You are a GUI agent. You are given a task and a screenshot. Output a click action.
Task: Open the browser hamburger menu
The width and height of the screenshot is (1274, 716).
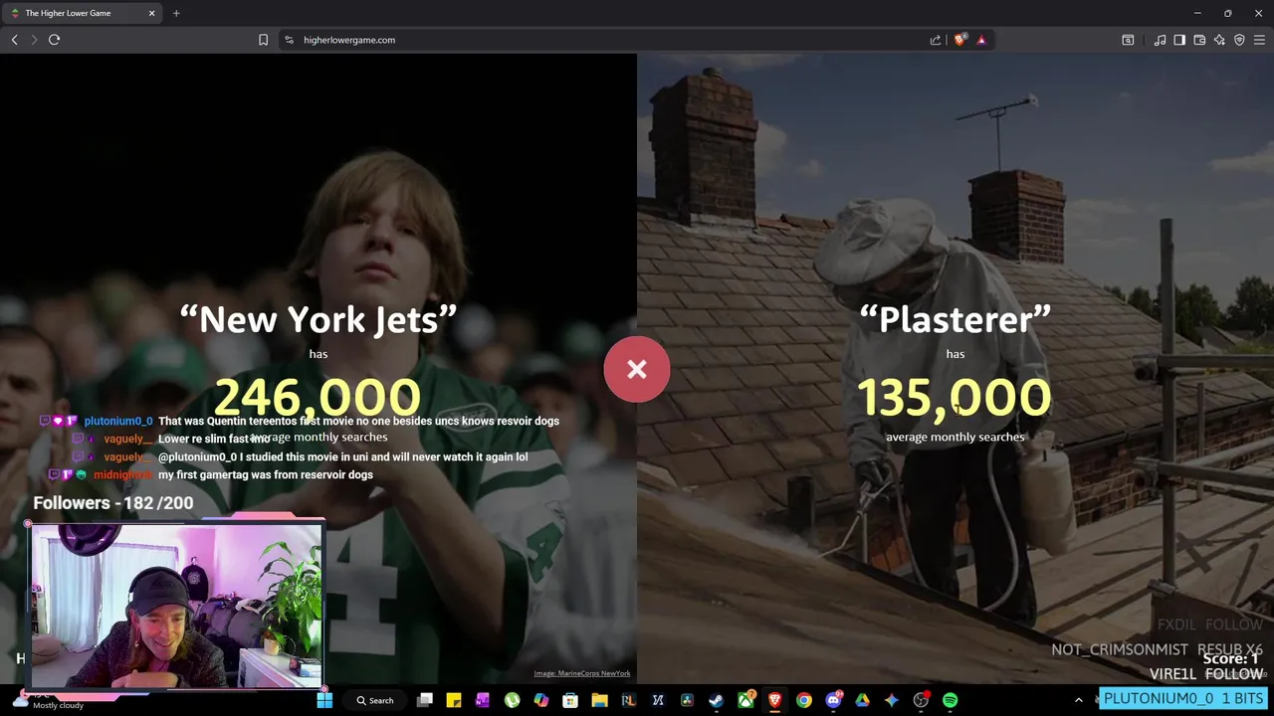[1259, 40]
